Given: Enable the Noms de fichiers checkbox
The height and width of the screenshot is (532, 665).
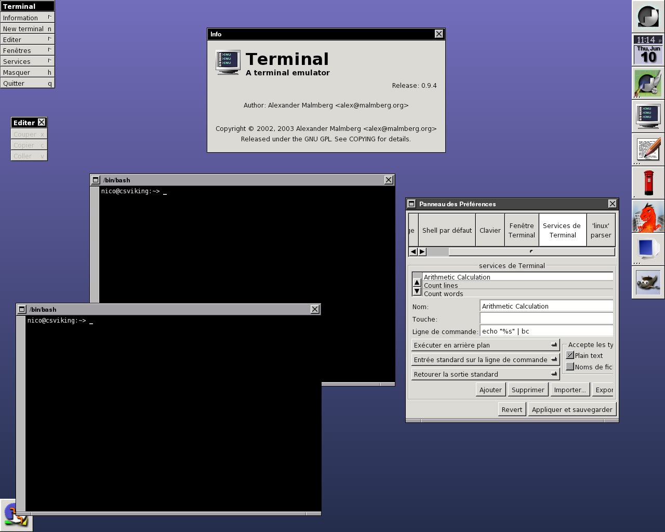Looking at the screenshot, I should (x=570, y=366).
